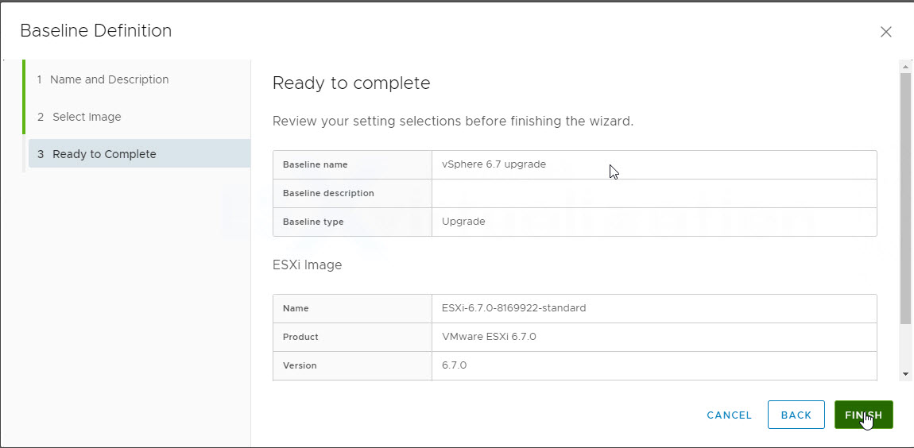
Task: Click the '6.7.0' version value
Action: [454, 365]
